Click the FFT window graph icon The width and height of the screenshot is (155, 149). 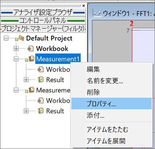coord(97,14)
